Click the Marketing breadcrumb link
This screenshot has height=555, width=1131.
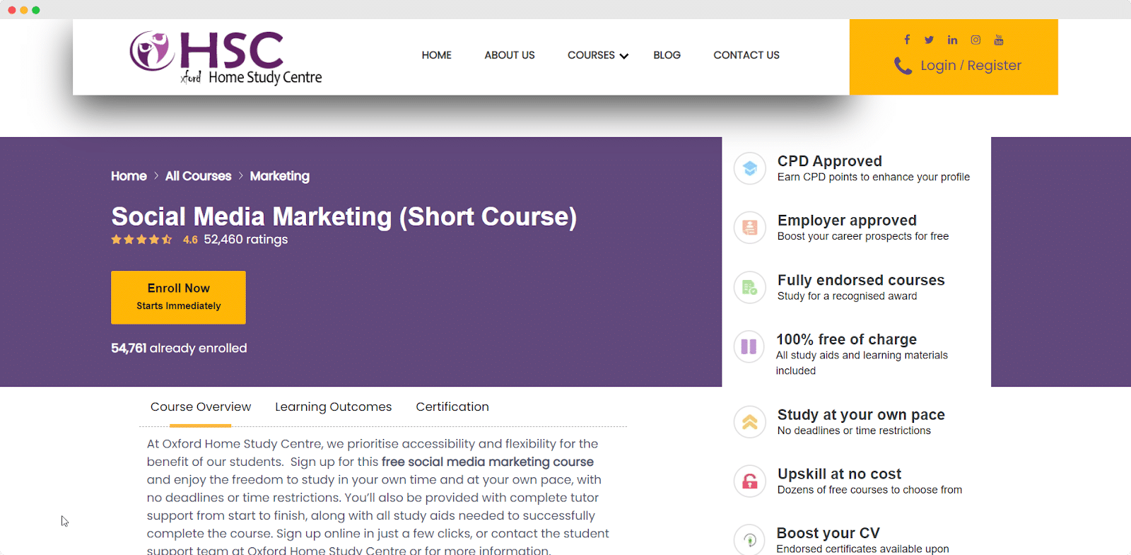coord(279,176)
